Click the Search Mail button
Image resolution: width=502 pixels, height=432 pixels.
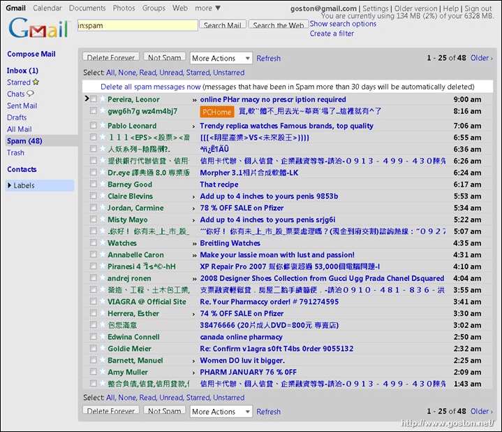[x=223, y=24]
